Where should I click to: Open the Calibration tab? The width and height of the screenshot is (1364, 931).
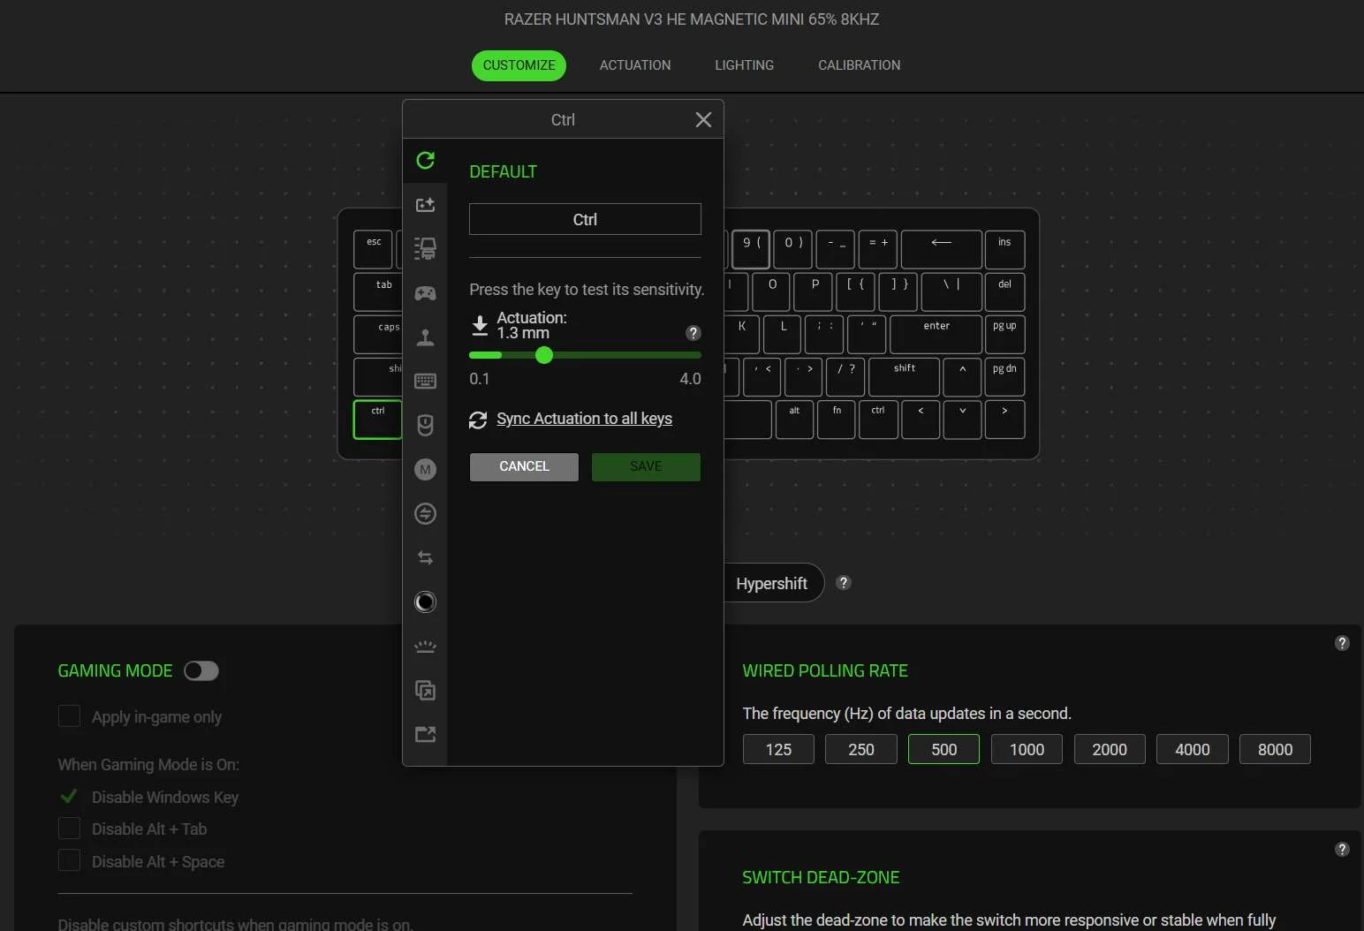pos(859,65)
